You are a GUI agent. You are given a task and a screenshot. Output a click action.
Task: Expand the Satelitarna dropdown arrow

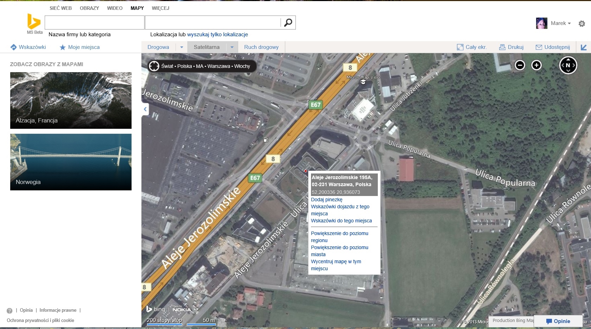[232, 47]
